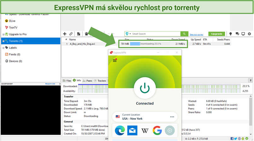Minimize the ExpressVPN window
Image resolution: width=254 pixels, height=141 pixels.
(x=158, y=53)
